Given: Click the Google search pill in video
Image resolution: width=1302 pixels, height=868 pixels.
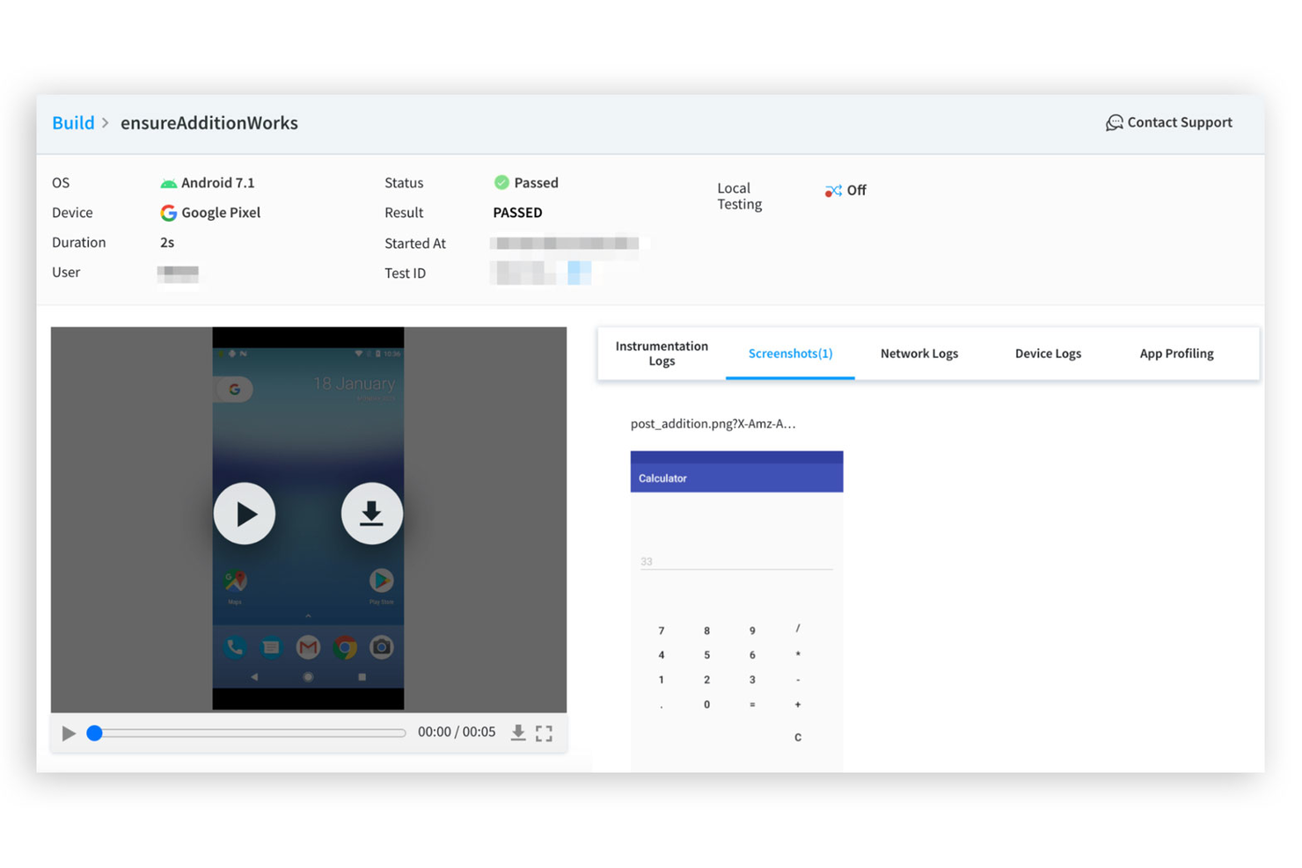Looking at the screenshot, I should coord(234,389).
